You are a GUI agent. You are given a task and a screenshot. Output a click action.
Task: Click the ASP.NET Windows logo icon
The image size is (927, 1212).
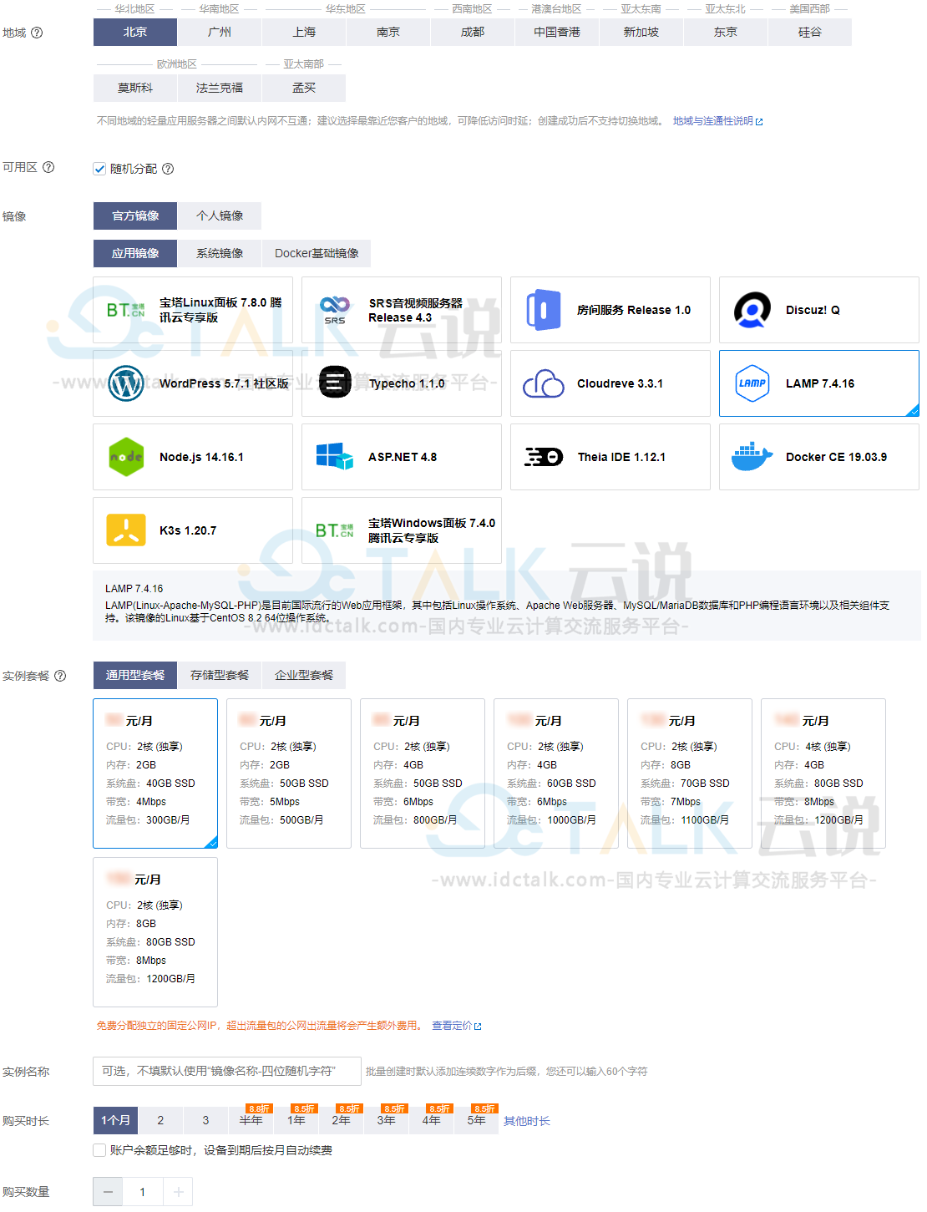(x=335, y=457)
